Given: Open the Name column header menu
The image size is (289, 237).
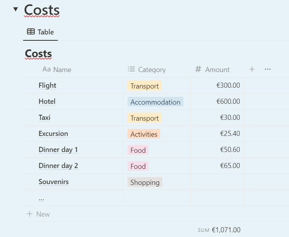Looking at the screenshot, I should pos(57,70).
